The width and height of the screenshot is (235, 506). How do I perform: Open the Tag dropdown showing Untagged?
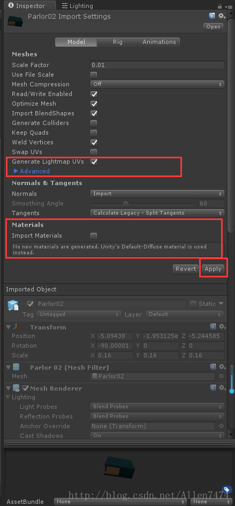[x=79, y=314]
